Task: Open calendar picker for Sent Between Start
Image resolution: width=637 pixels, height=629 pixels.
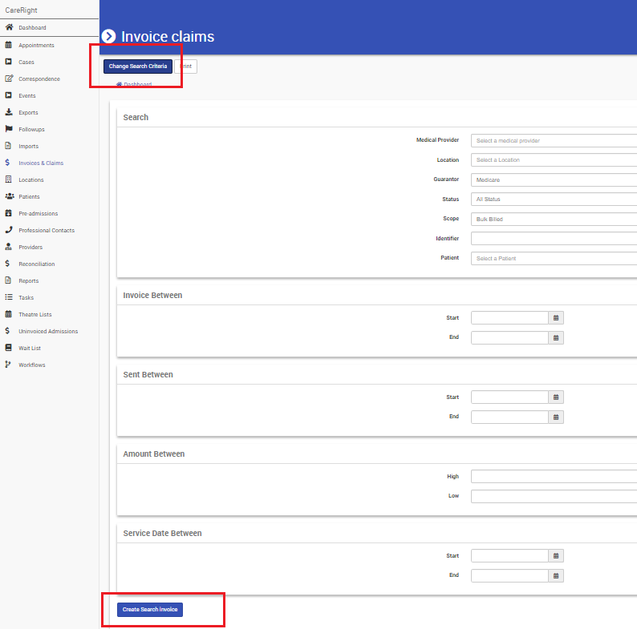Action: pyautogui.click(x=556, y=397)
